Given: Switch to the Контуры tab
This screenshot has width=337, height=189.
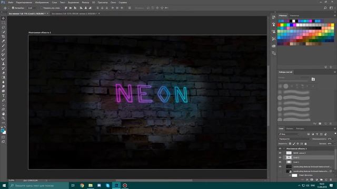Looking at the screenshot, I should pyautogui.click(x=300, y=129).
